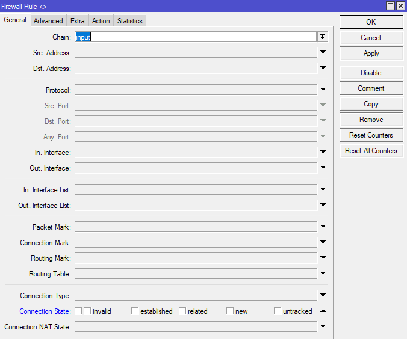
Task: Go to the Statistics tab
Action: tap(129, 20)
